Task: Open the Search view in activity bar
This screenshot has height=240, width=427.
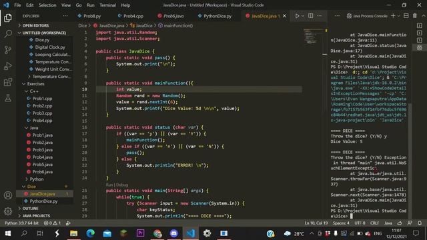Action: tap(8, 34)
